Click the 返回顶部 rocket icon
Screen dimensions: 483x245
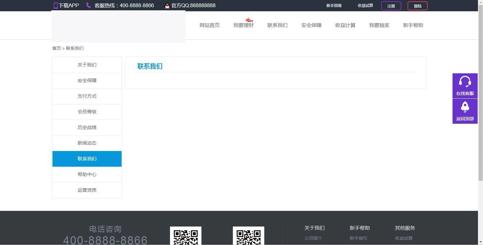465,107
